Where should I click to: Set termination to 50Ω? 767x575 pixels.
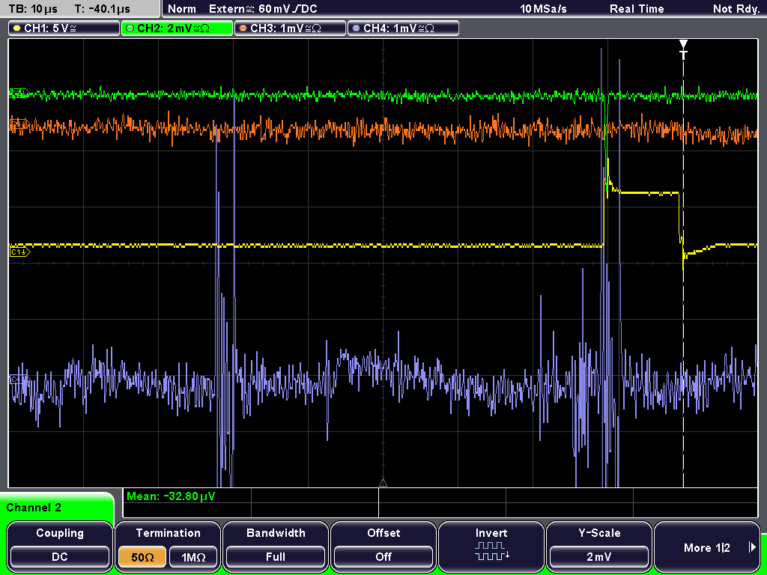tap(142, 557)
